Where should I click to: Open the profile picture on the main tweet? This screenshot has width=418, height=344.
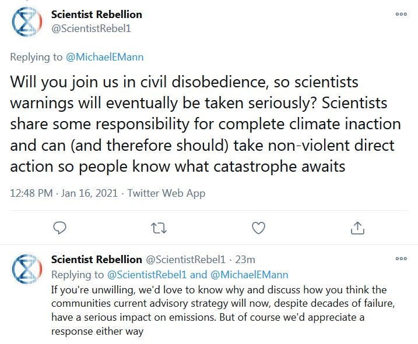27,22
